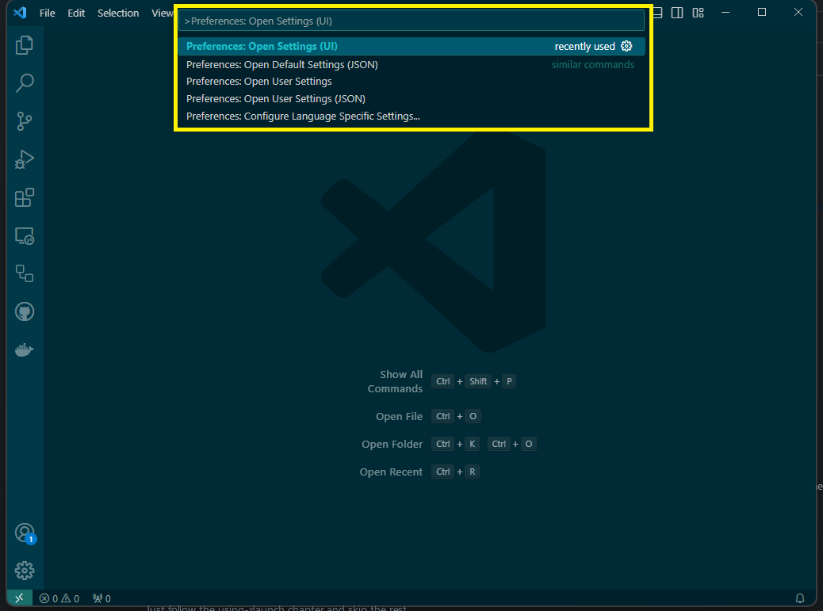Image resolution: width=823 pixels, height=611 pixels.
Task: Toggle the secondary side bar layout button
Action: (677, 13)
